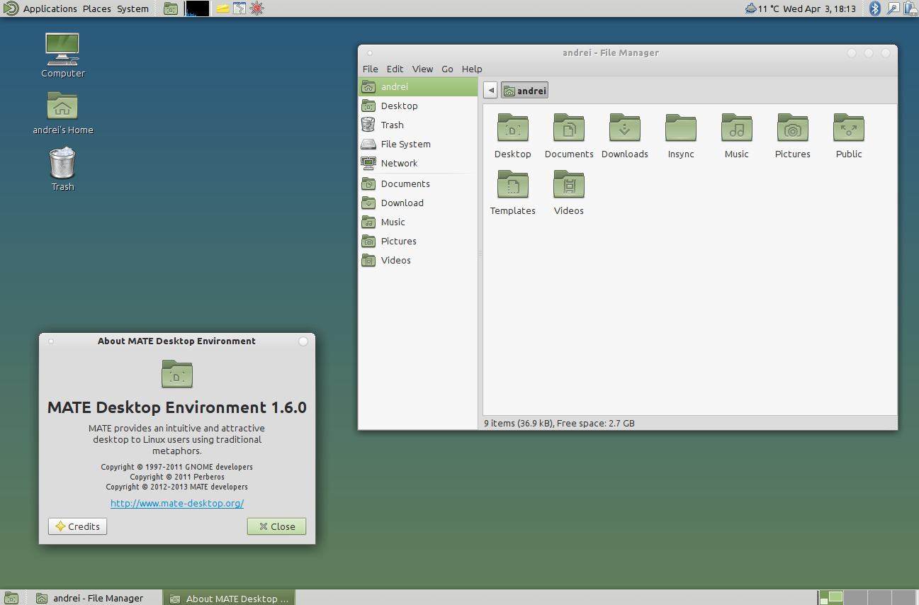The width and height of the screenshot is (919, 605).
Task: Launch the file manager from top panel
Action: 171,9
